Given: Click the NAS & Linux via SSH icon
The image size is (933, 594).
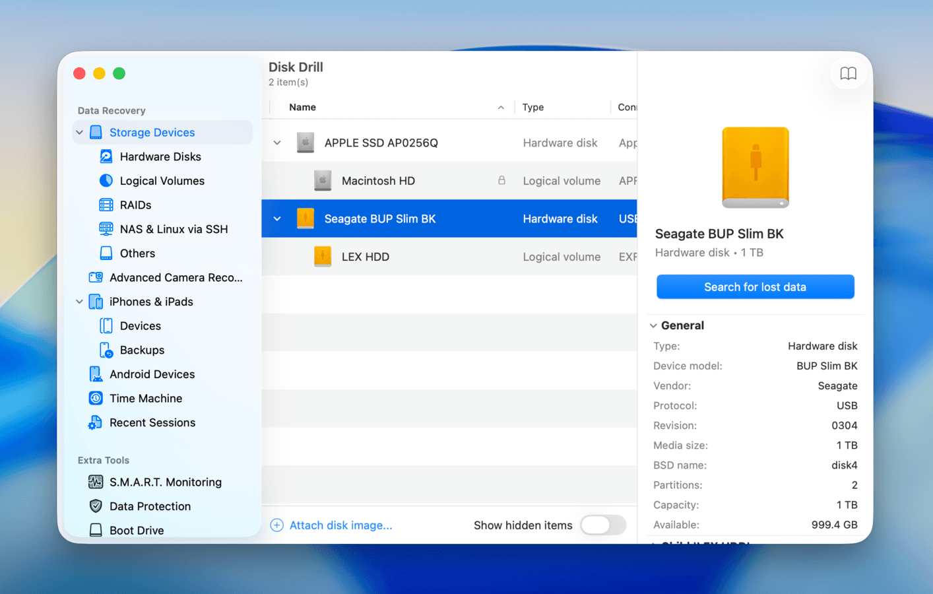Looking at the screenshot, I should point(106,229).
